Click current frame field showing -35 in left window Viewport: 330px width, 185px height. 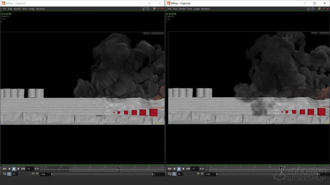click(30, 169)
